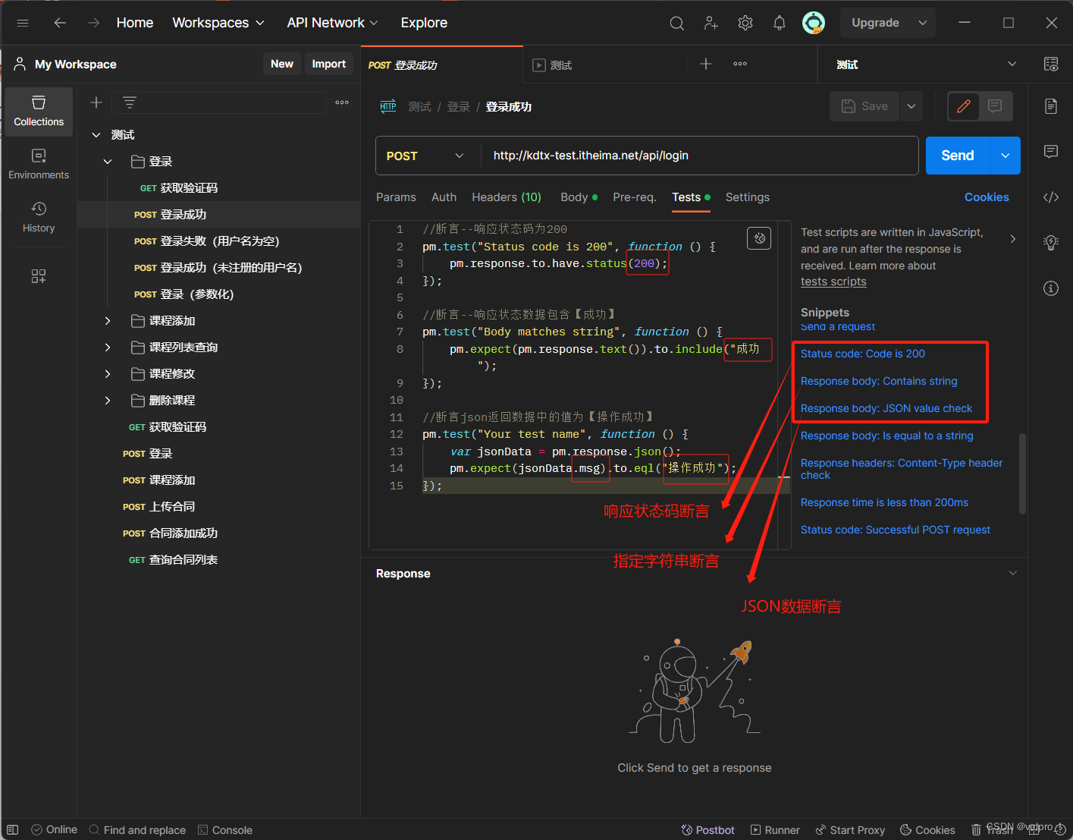
Task: Expand the 删除课程 folder
Action: coord(108,401)
